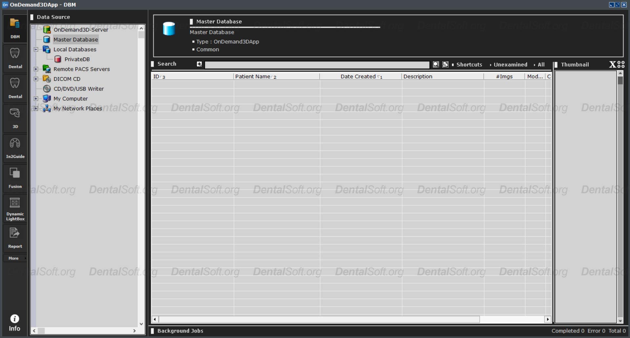Viewport: 630px width, 338px height.
Task: Close the Thumbnail panel with the X button
Action: pyautogui.click(x=612, y=64)
